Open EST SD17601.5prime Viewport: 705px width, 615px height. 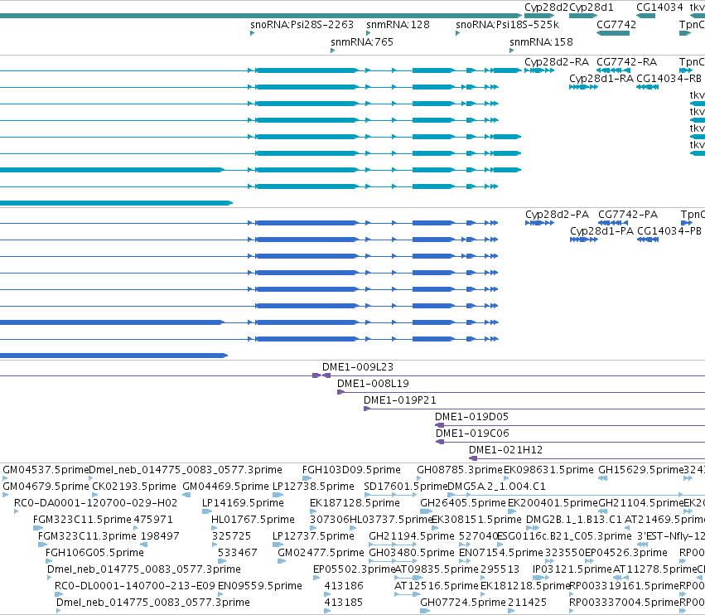[x=406, y=487]
